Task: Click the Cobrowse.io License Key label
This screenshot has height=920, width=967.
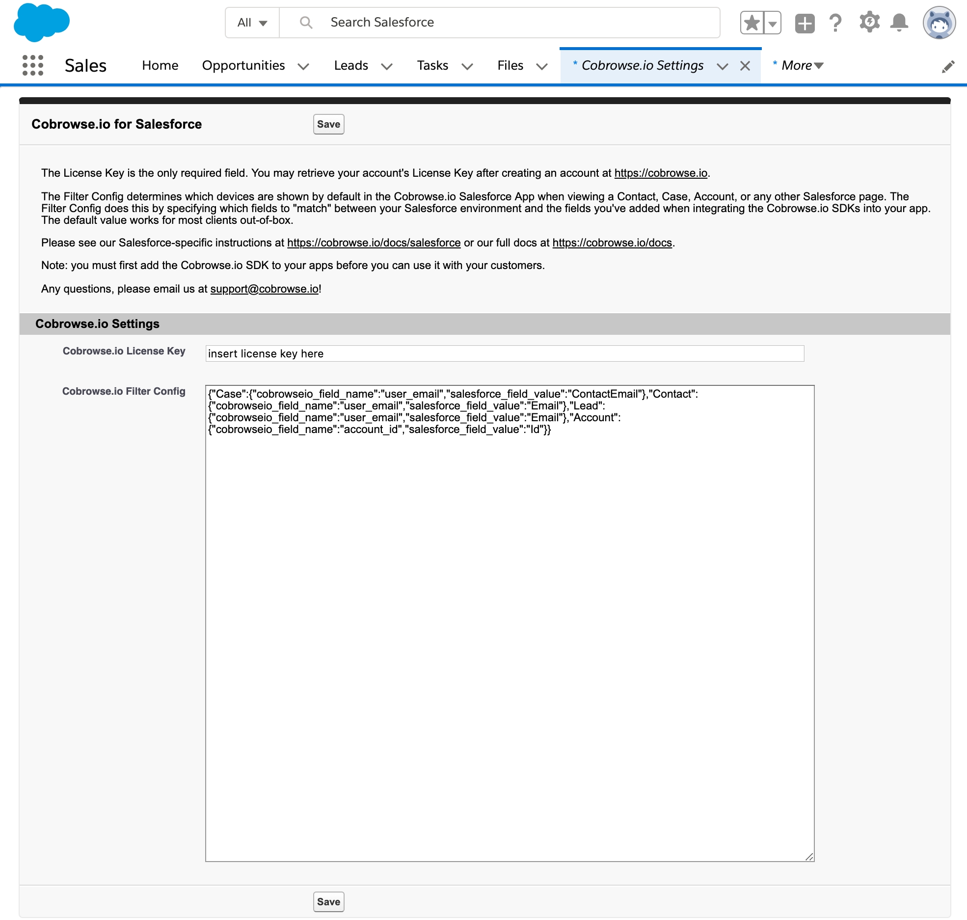Action: [124, 351]
